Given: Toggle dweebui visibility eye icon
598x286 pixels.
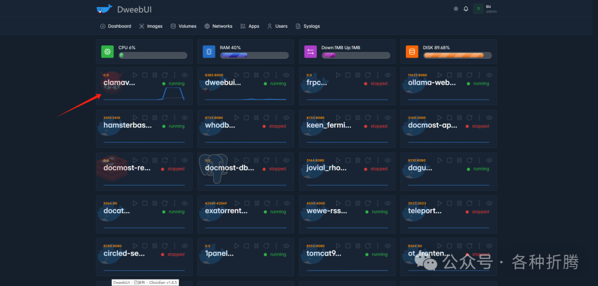Looking at the screenshot, I should point(286,75).
